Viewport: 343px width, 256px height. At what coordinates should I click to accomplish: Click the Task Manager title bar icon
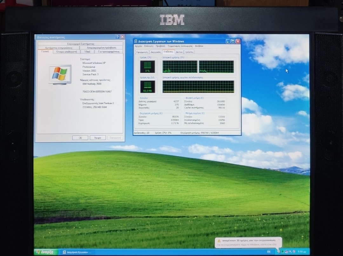pyautogui.click(x=136, y=41)
